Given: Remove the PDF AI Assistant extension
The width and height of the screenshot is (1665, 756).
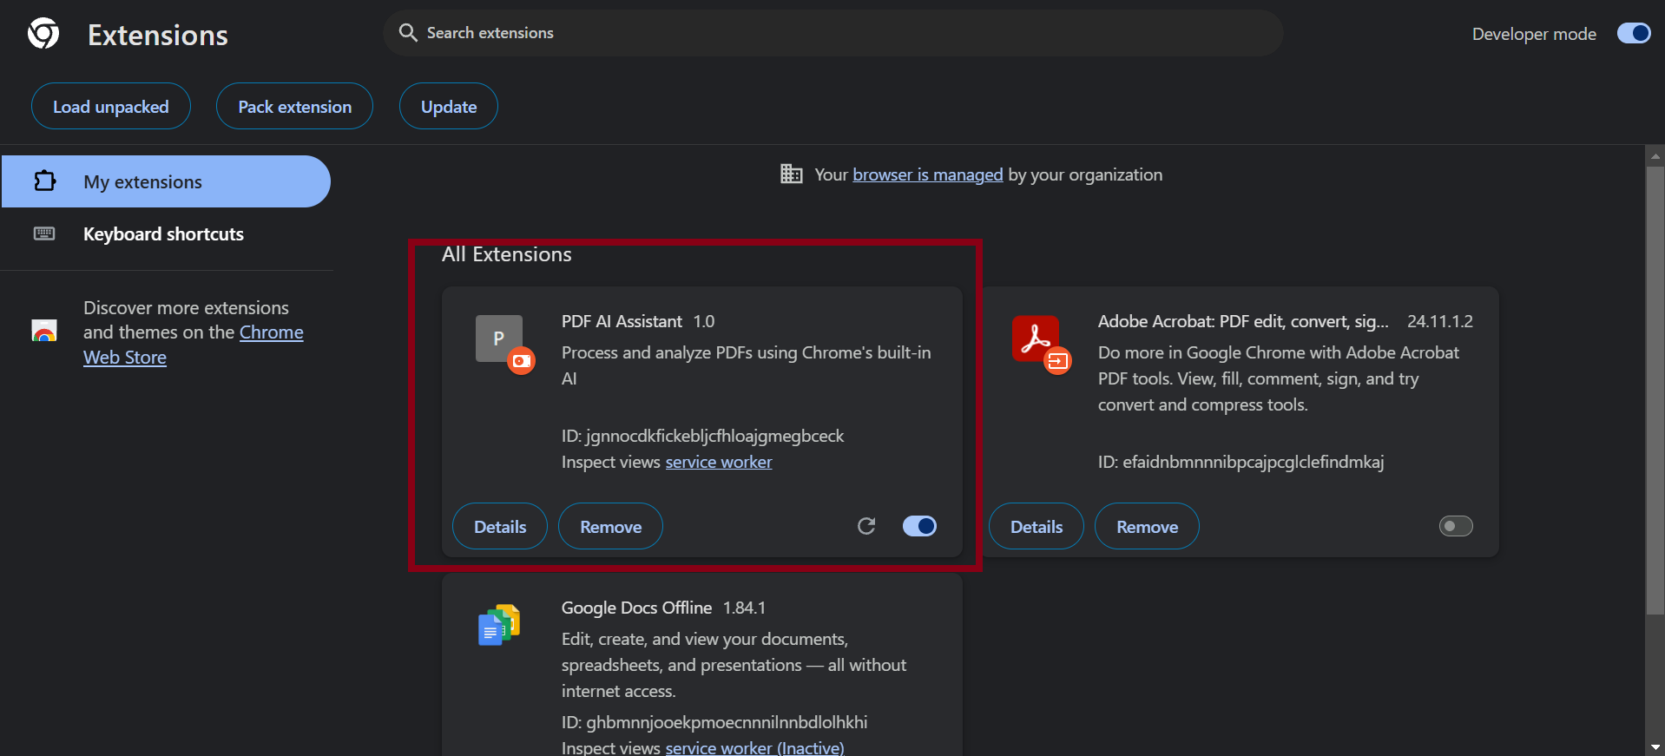Looking at the screenshot, I should [611, 526].
